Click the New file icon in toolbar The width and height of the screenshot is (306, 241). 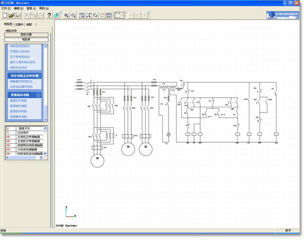click(x=5, y=15)
